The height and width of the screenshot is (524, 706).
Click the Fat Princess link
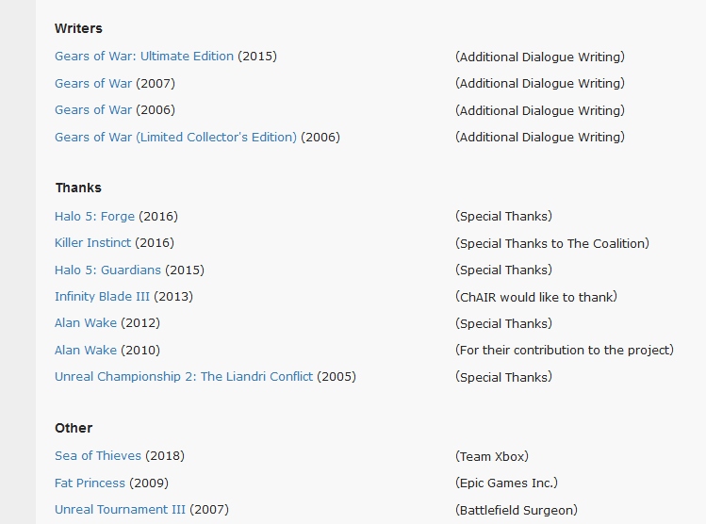point(90,483)
